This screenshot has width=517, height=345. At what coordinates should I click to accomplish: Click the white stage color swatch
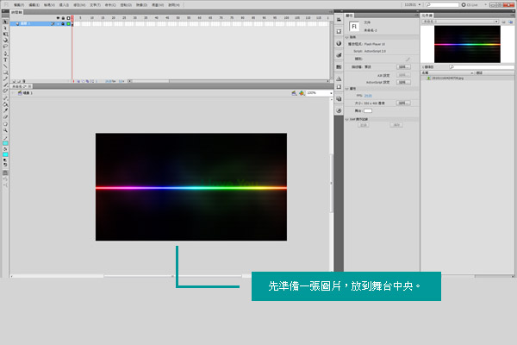[368, 111]
